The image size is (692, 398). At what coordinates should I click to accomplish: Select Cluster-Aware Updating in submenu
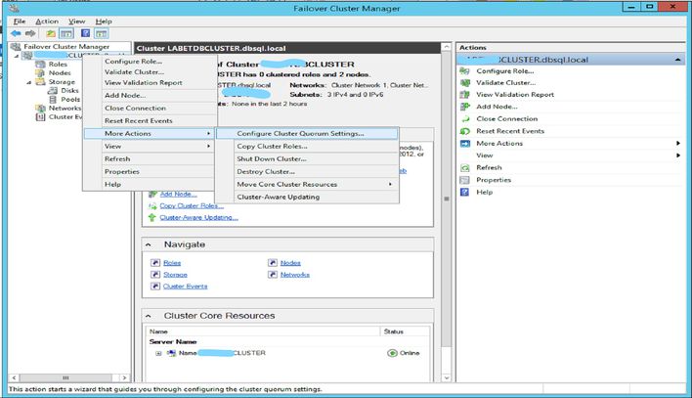[307, 197]
